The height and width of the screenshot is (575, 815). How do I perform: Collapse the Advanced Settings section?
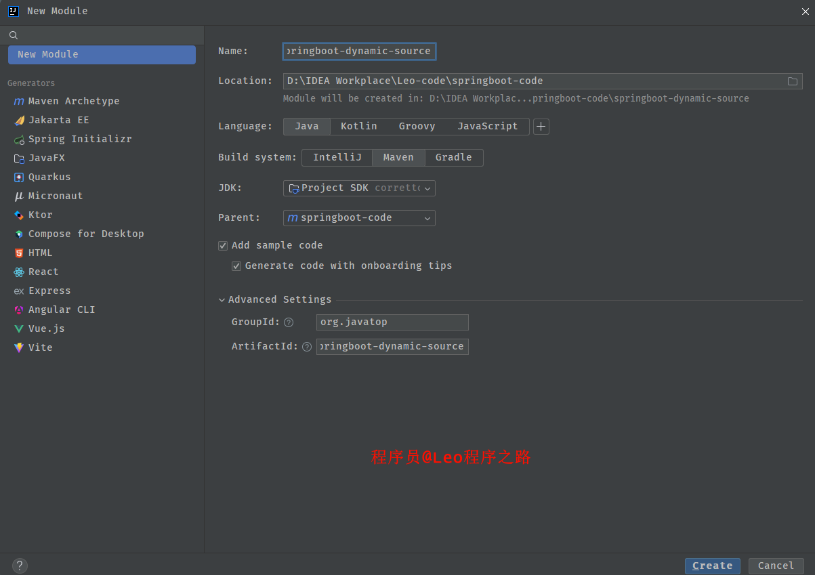(x=222, y=300)
